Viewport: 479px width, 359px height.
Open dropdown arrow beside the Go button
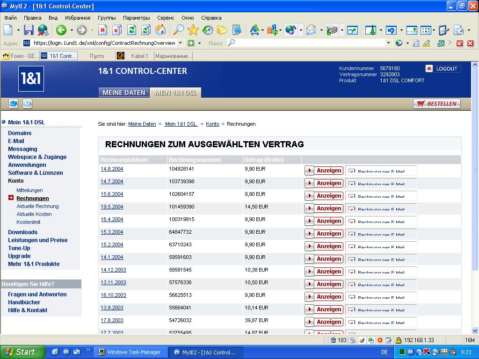coord(199,43)
